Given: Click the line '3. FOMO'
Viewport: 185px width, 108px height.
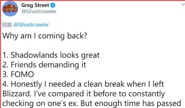Looking at the screenshot, I should tap(18, 74).
